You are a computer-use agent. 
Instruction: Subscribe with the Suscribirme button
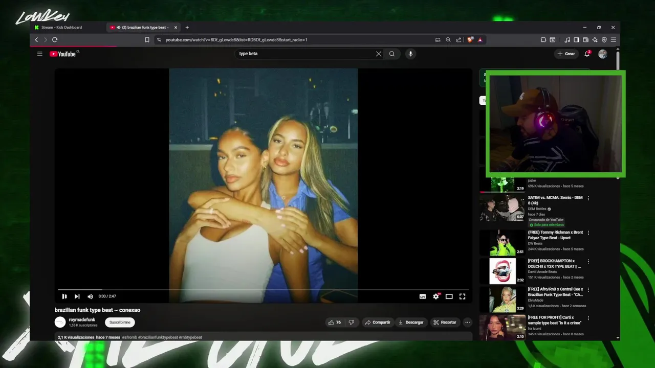coord(120,323)
